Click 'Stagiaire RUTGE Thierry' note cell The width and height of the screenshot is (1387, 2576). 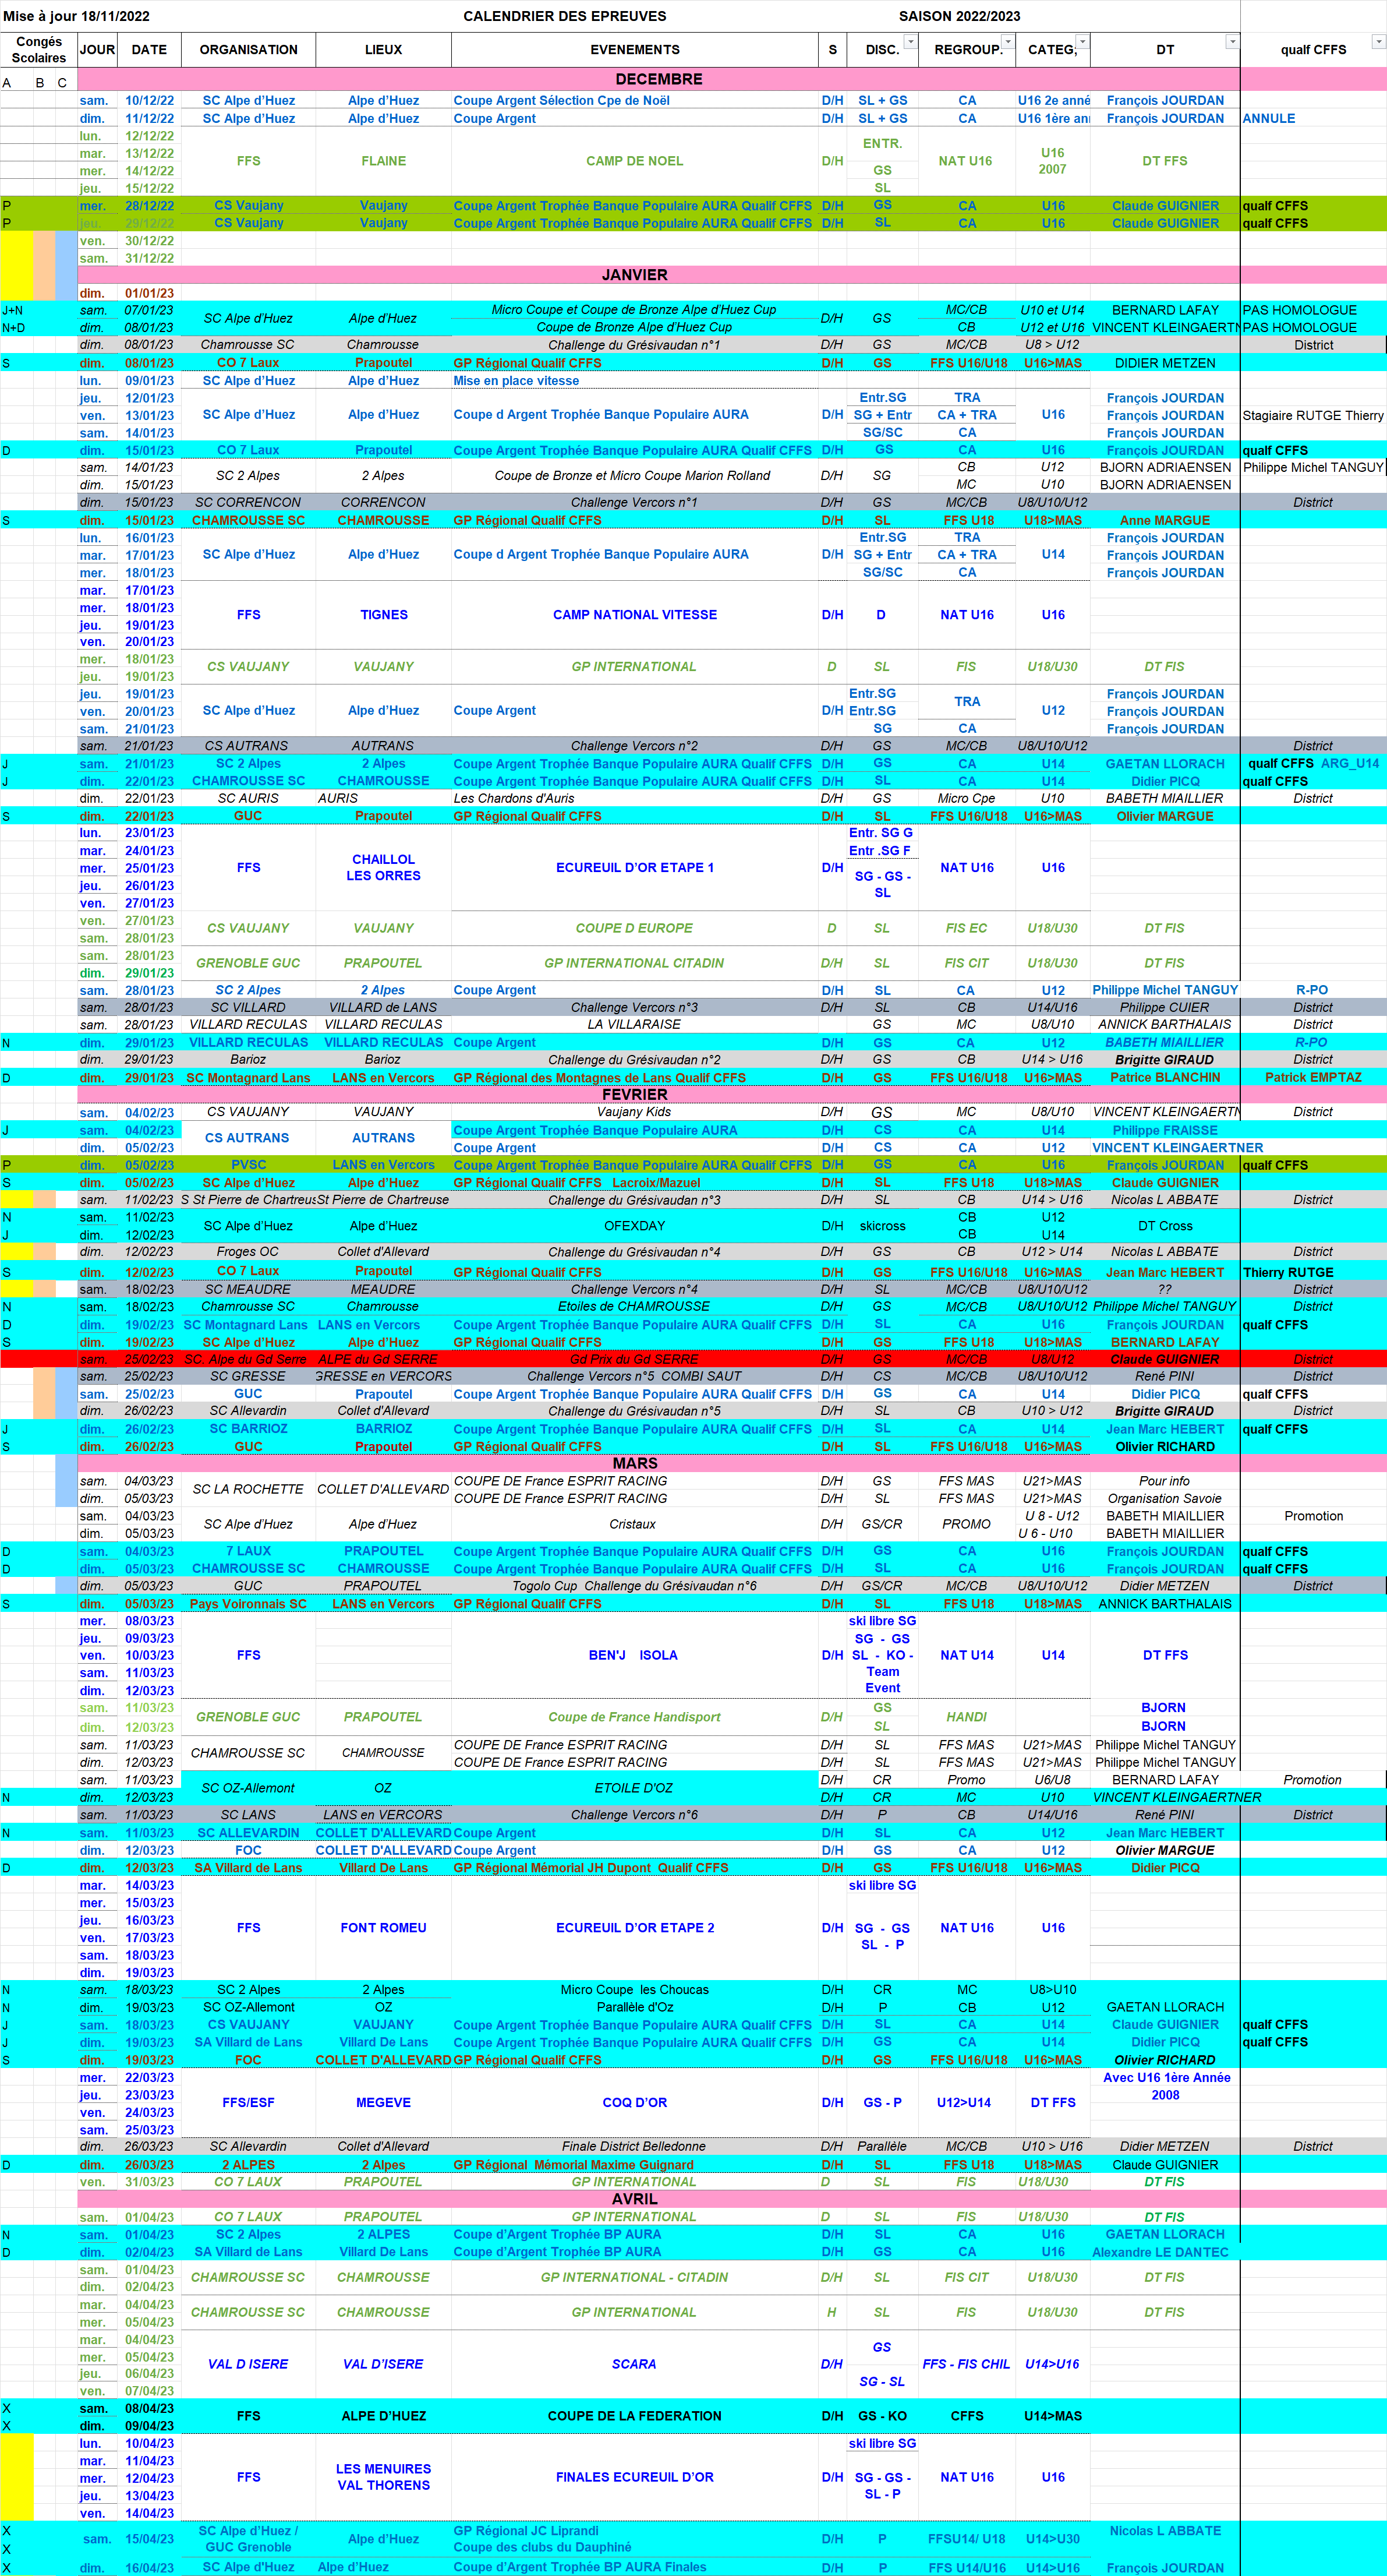tap(1313, 416)
